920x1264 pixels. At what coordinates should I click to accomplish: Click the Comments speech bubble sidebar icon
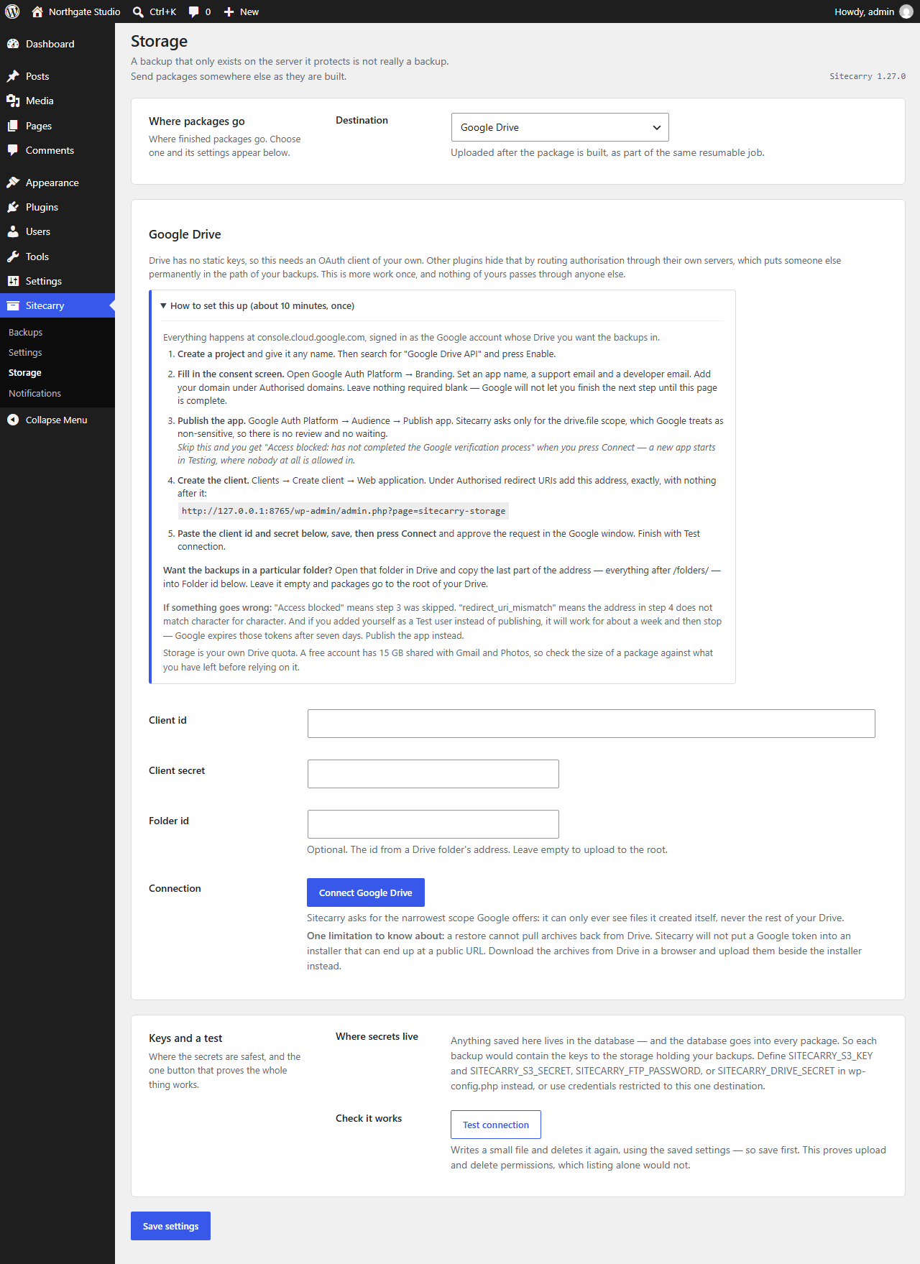[13, 150]
